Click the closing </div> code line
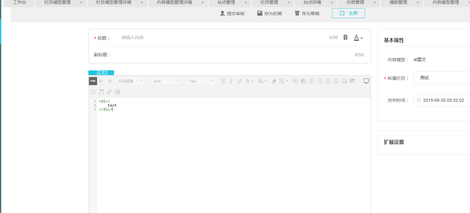Viewport: 470px width, 213px height. point(105,109)
